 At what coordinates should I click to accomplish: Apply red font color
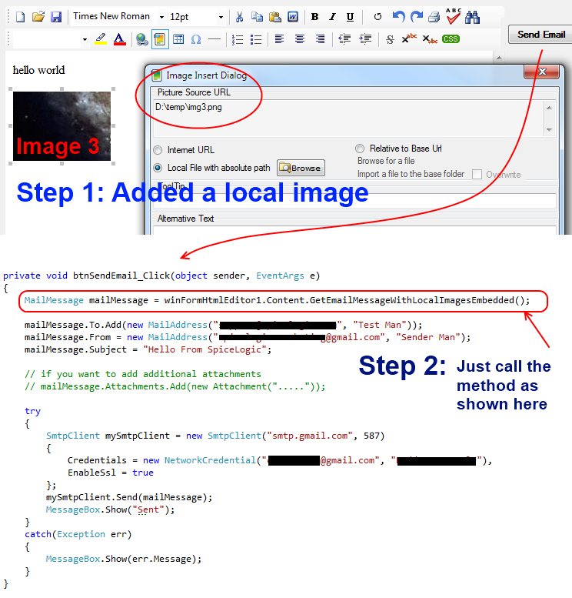coord(120,39)
